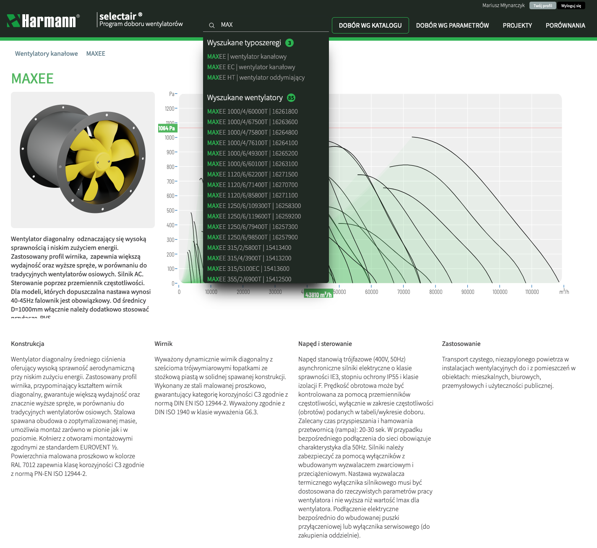
Task: Click the Mariusz Młynarczyk user name
Action: click(503, 5)
